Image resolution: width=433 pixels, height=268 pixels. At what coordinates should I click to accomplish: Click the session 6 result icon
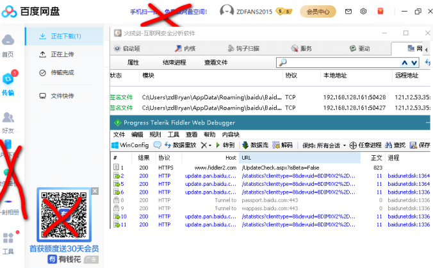117,192
